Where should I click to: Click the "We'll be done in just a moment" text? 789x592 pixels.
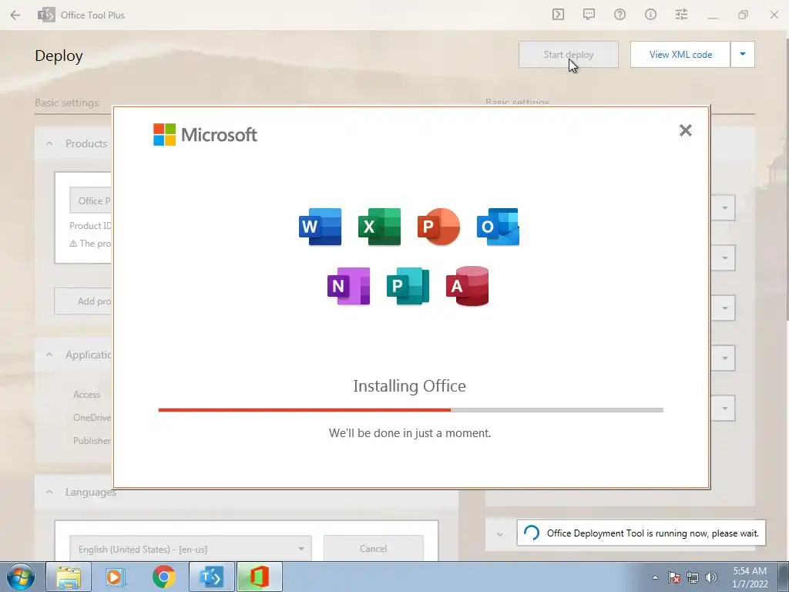coord(410,433)
